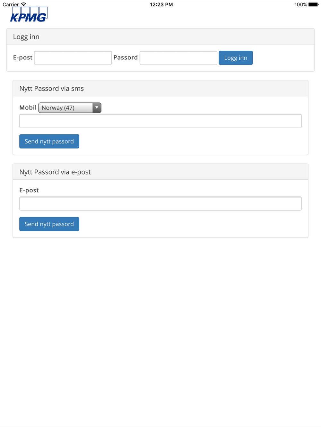The image size is (321, 428).
Task: Open the Norway (47) country code list
Action: (70, 108)
